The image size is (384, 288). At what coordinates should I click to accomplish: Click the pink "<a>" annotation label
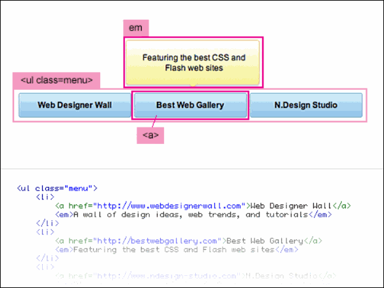[151, 135]
